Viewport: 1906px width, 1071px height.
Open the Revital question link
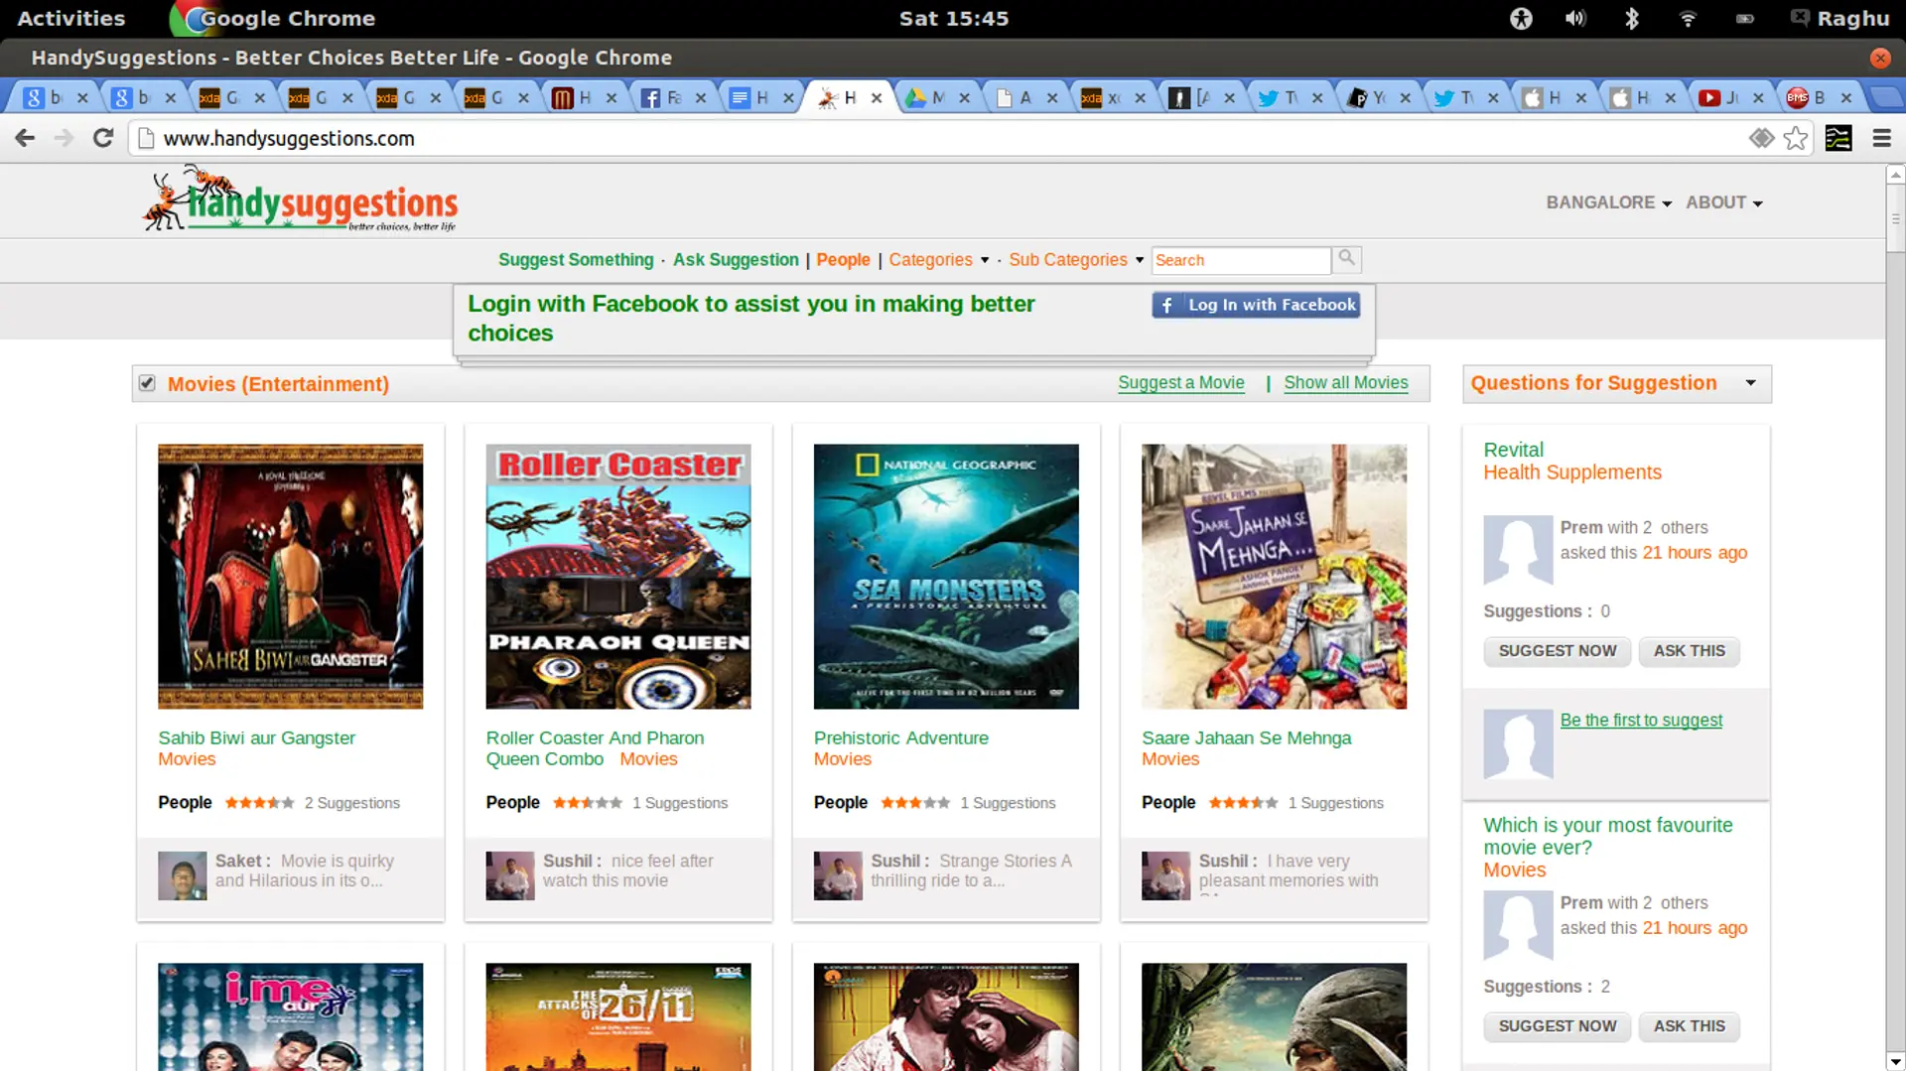coord(1513,450)
